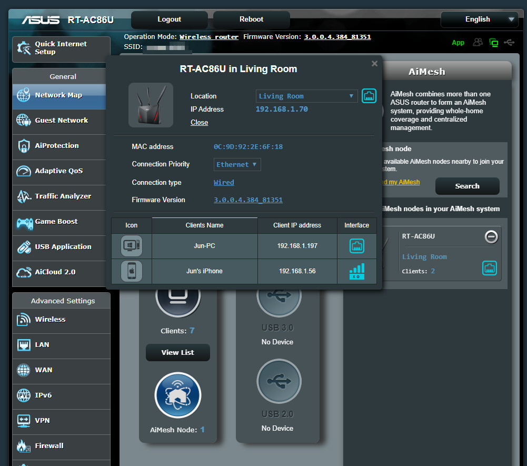Open the Wireless router operation mode link
The height and width of the screenshot is (466, 527).
(x=208, y=37)
